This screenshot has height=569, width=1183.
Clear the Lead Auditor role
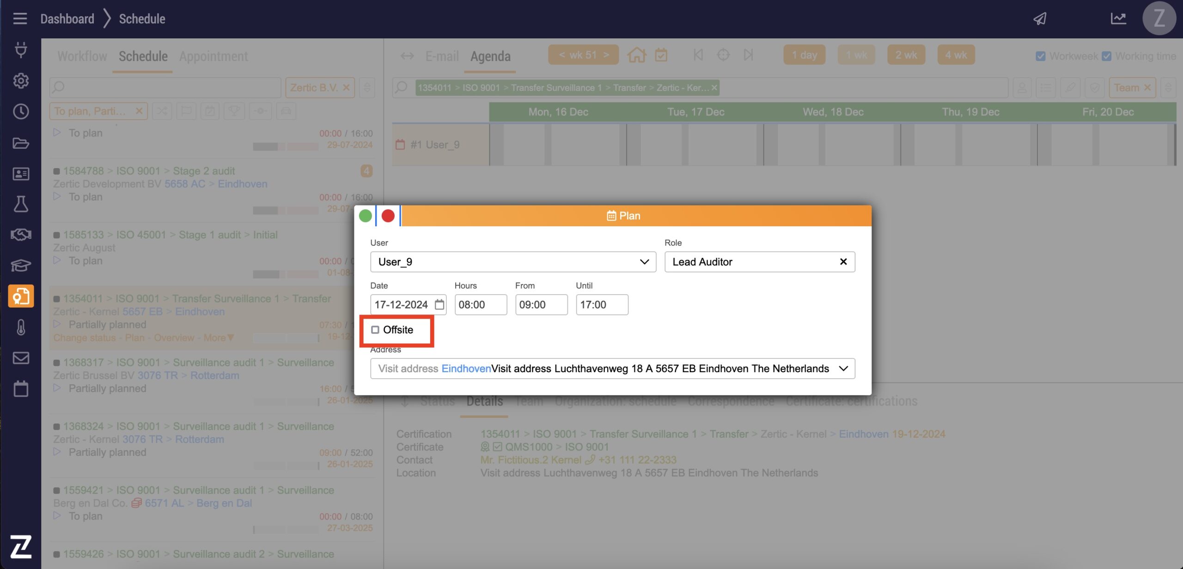(x=843, y=262)
